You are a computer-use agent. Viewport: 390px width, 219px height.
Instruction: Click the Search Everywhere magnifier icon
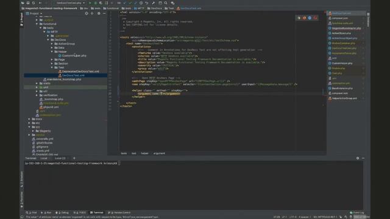[166, 3]
